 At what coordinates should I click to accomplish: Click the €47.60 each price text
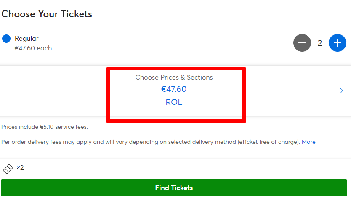coord(33,48)
